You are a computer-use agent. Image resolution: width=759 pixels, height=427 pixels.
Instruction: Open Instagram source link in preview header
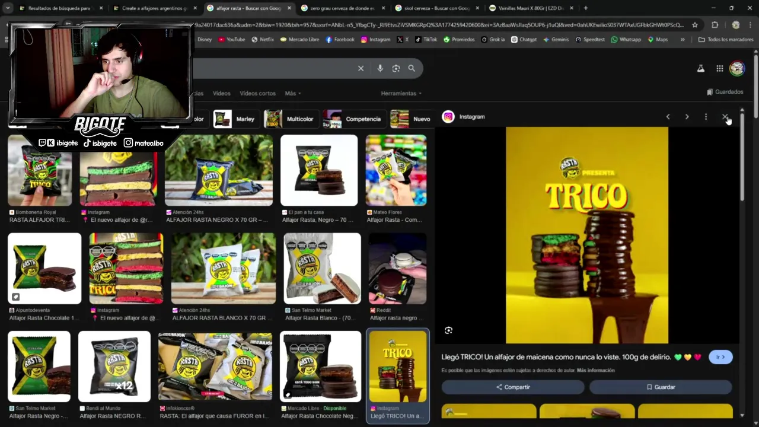pos(464,117)
